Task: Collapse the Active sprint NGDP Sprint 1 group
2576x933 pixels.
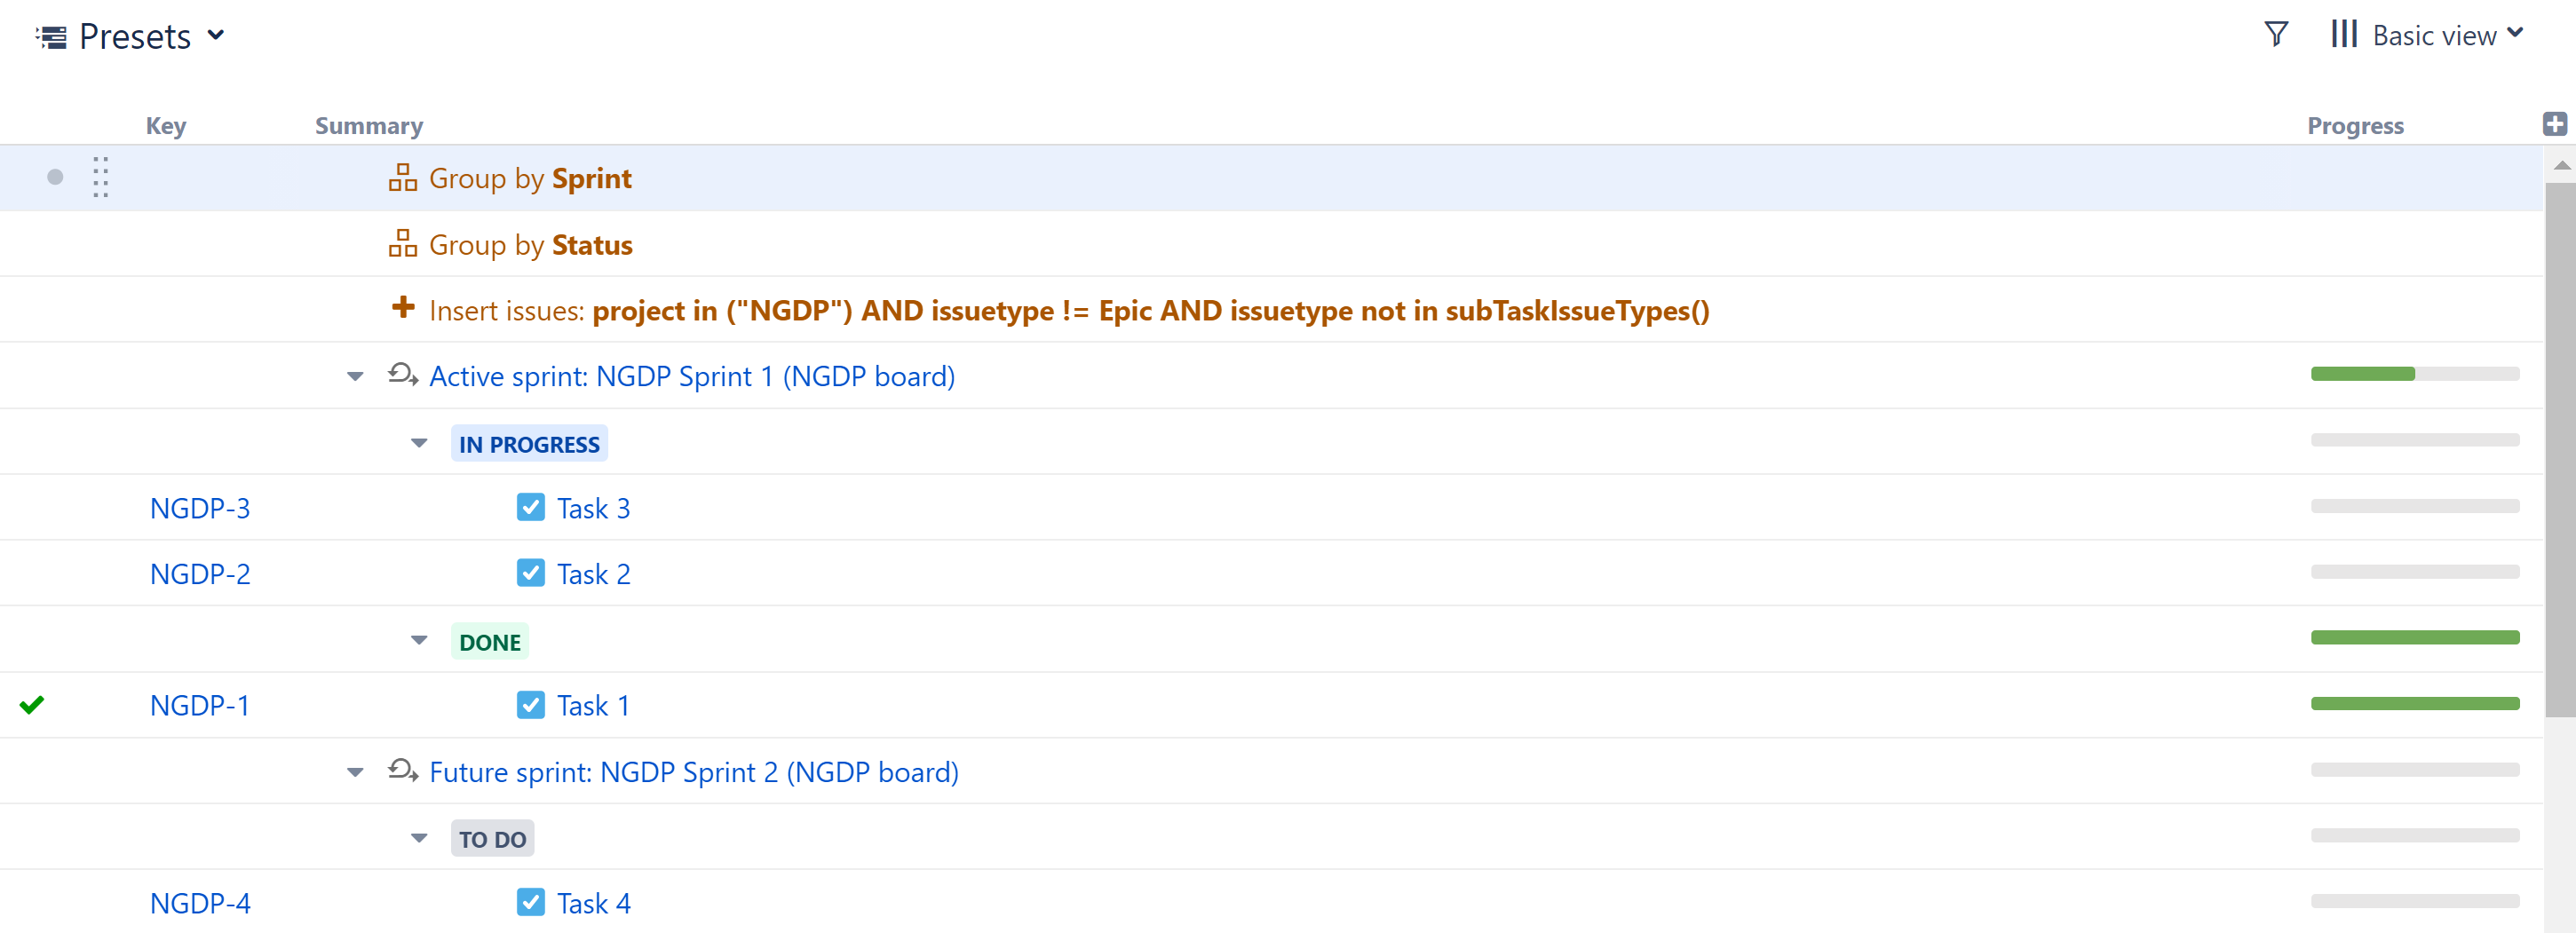Action: click(355, 377)
